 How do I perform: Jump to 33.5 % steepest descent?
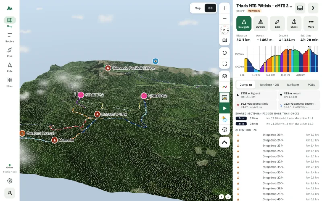tap(299, 105)
